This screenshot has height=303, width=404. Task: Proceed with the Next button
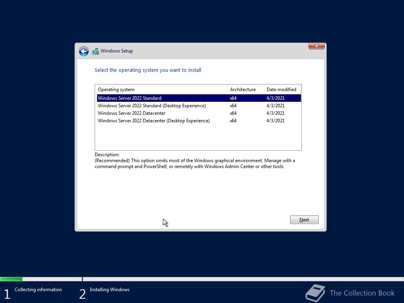pos(304,220)
